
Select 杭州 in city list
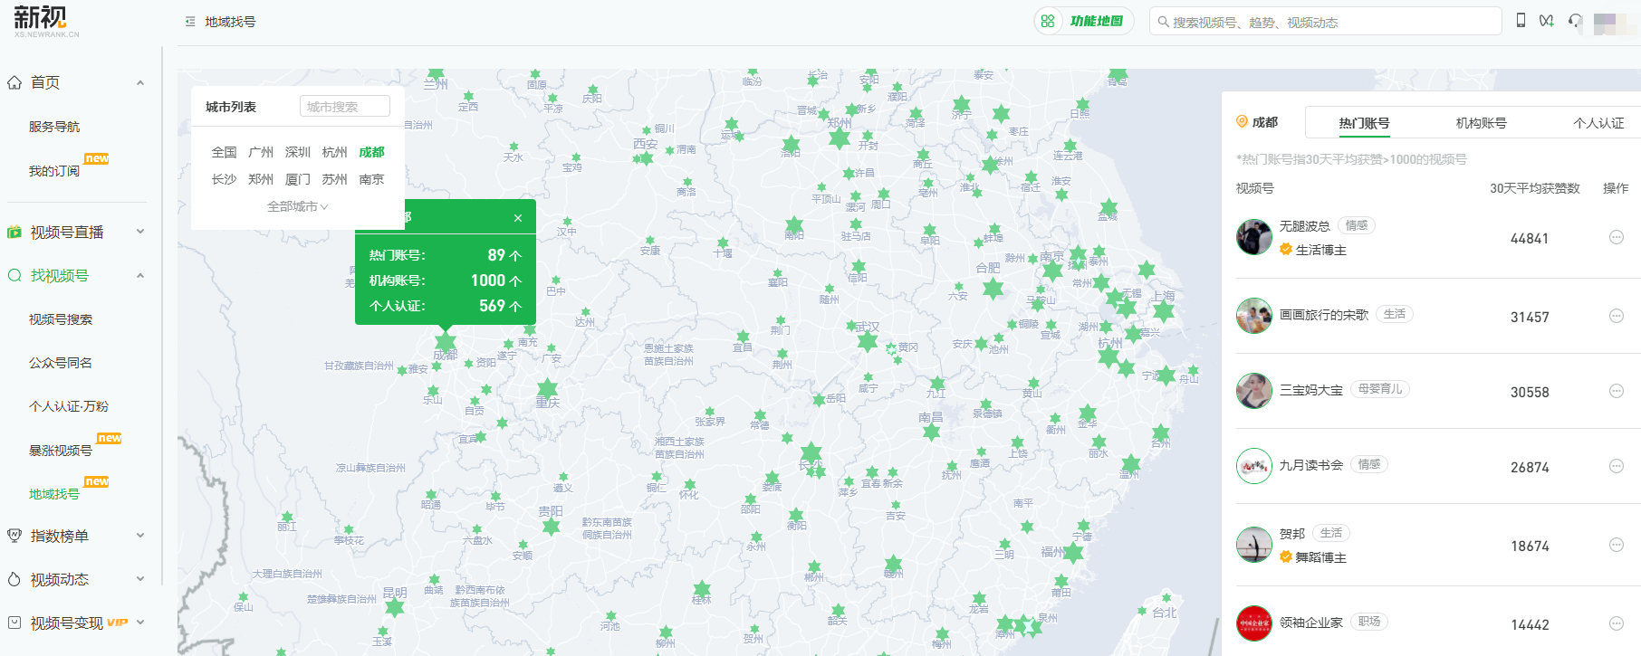[335, 152]
